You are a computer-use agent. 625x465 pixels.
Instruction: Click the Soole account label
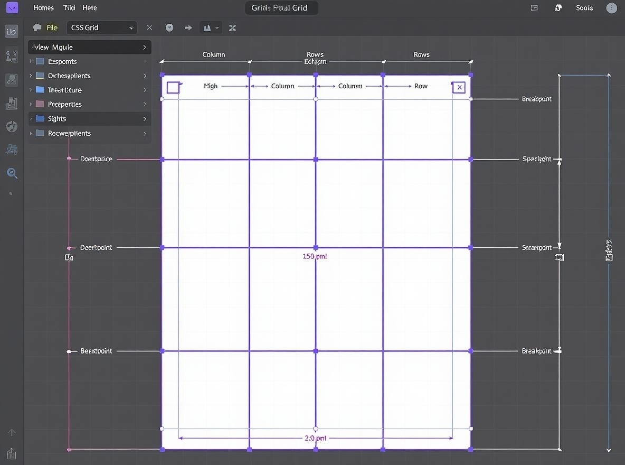click(x=584, y=7)
